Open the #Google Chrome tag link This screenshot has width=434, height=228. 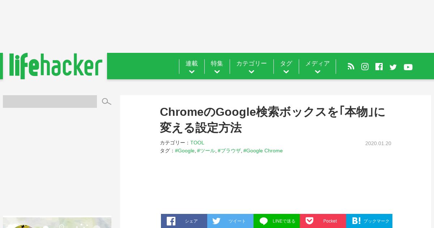point(263,151)
